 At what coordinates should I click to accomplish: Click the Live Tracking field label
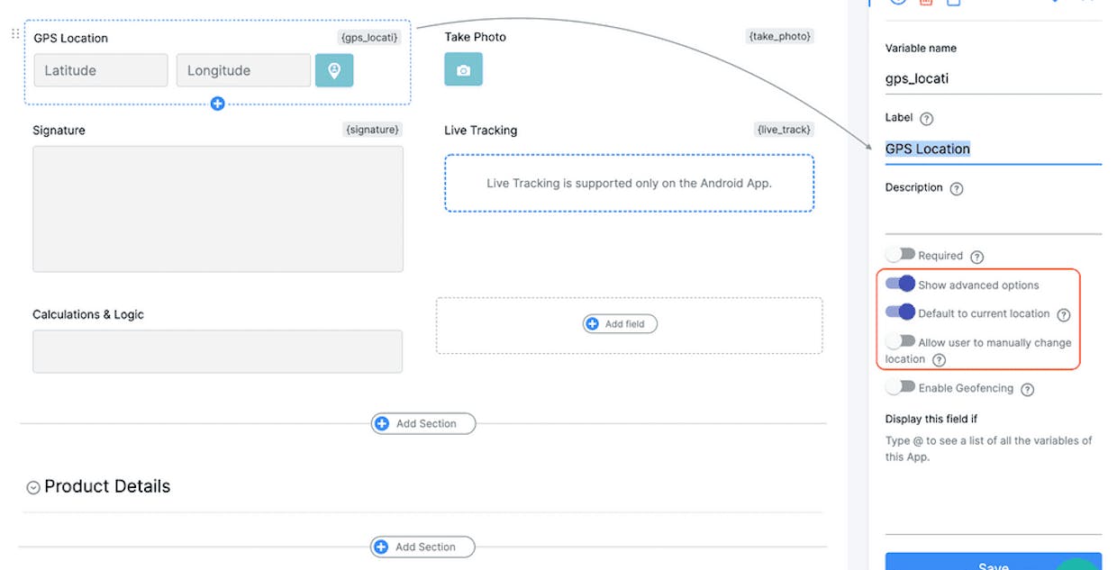[480, 131]
